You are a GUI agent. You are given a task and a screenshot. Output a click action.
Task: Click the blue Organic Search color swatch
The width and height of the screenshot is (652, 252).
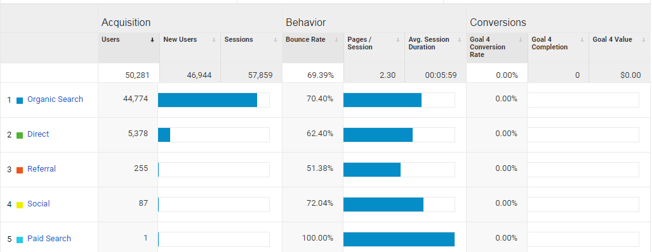click(20, 100)
